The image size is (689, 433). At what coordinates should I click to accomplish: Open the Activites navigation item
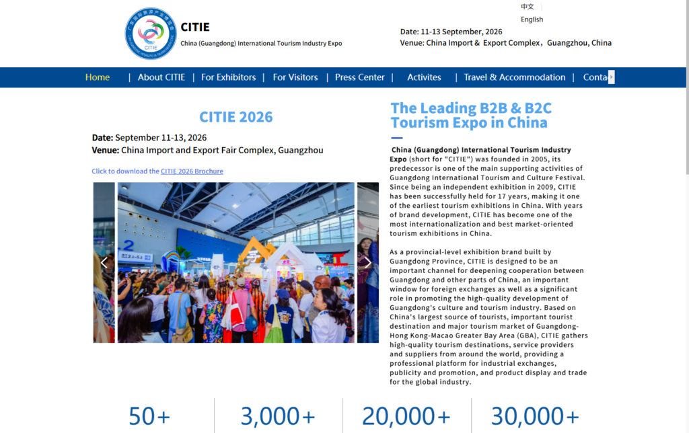coord(424,77)
